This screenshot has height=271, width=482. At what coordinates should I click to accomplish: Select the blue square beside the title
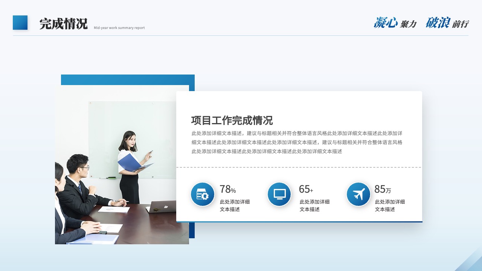coord(20,23)
